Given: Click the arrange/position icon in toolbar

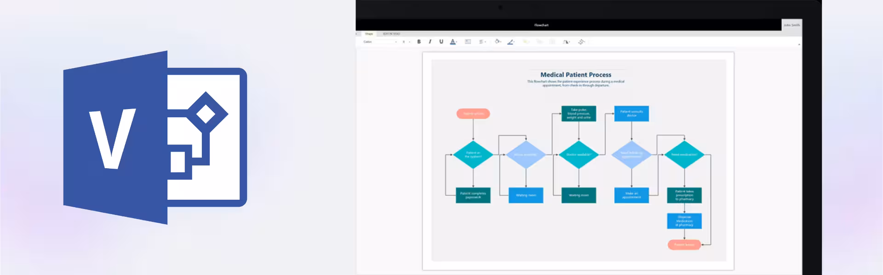Looking at the screenshot, I should [x=581, y=42].
